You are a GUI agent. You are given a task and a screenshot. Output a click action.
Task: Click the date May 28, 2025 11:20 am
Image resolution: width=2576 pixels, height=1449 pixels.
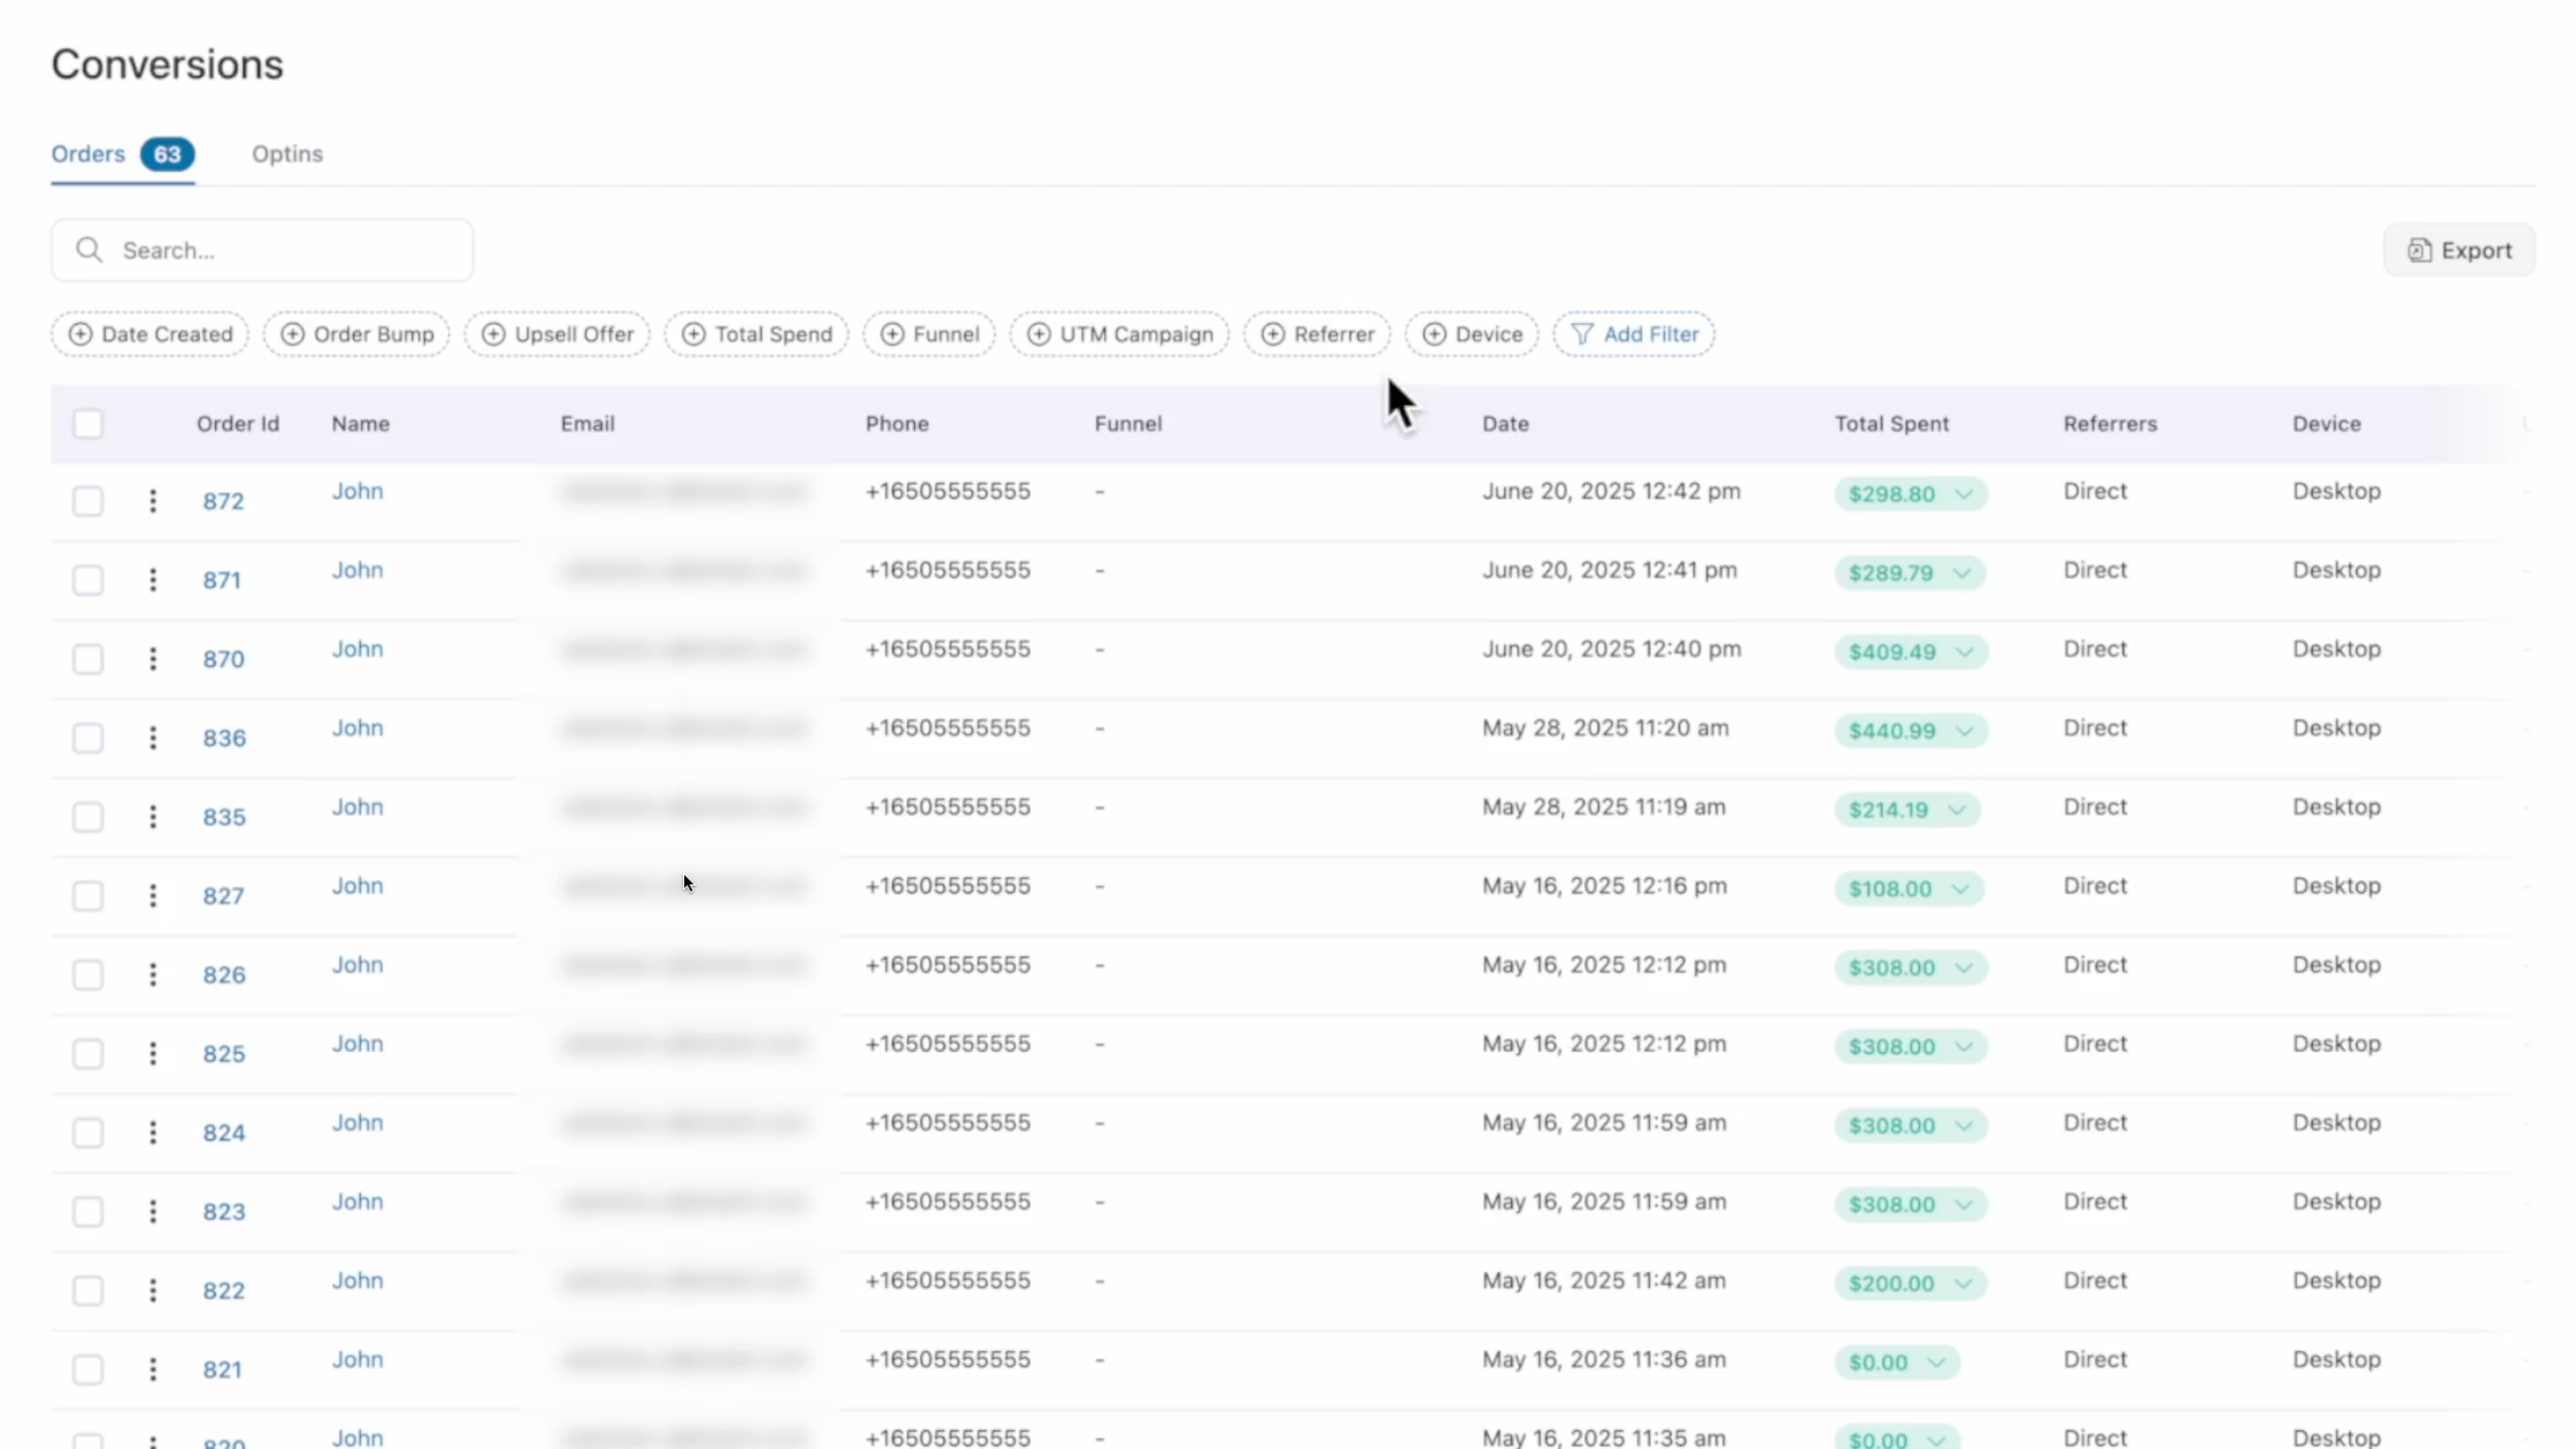tap(1605, 728)
